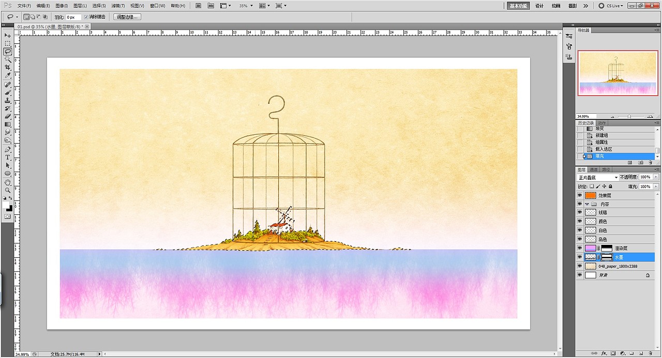Hide the 效果层 layer
662x358 pixels.
[579, 196]
